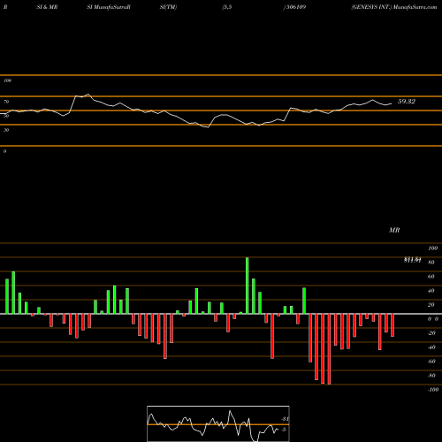Click the RSI 0 axis label
The height and width of the screenshot is (442, 442).
pyautogui.click(x=4, y=151)
